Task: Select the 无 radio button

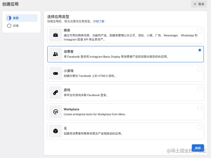Action: (200, 127)
